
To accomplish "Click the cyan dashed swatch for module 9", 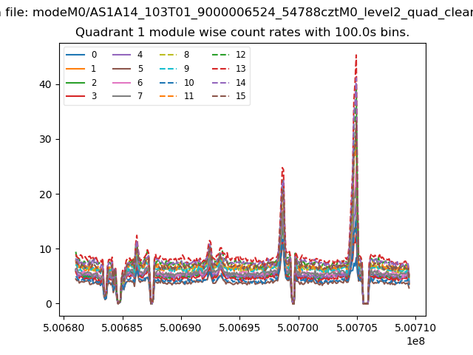I will point(167,69).
